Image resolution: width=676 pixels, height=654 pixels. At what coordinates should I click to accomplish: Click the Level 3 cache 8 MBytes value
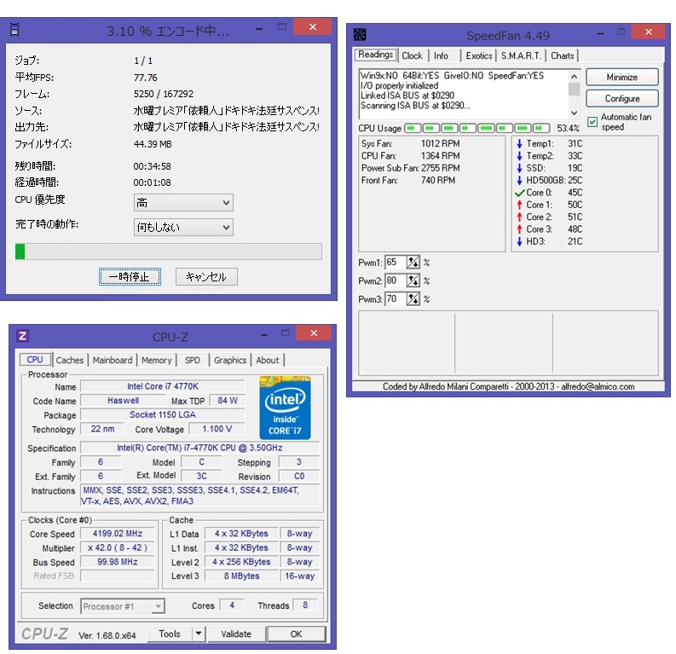[241, 576]
